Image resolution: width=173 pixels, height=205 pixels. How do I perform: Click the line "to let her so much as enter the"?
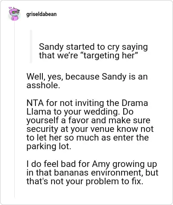87,138
